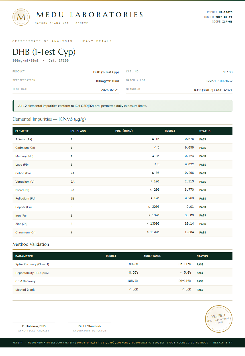
Task: Click the Cobalt (Co) row label
Action: (x=23, y=173)
